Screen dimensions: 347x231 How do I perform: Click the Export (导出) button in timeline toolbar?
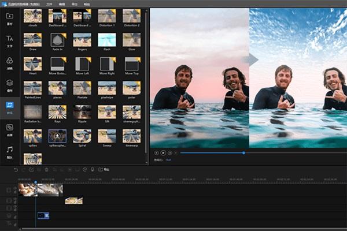[104, 170]
